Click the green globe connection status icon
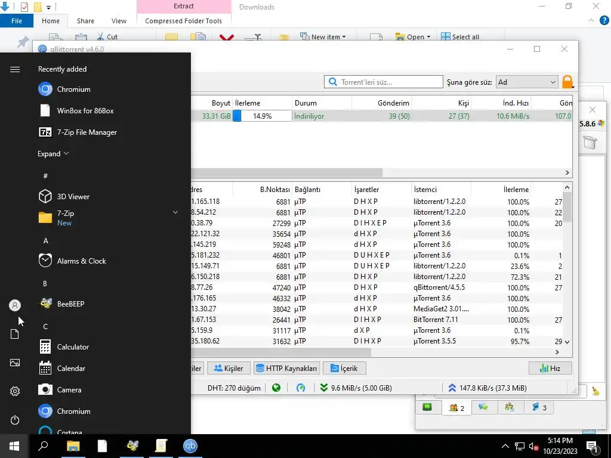This screenshot has width=611, height=458. (x=276, y=388)
